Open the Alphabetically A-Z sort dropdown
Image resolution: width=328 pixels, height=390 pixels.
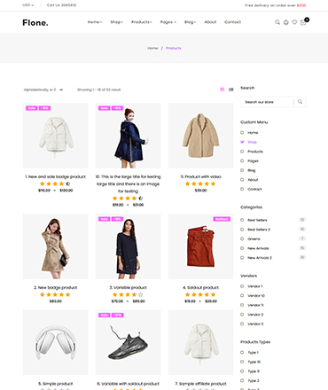click(43, 90)
